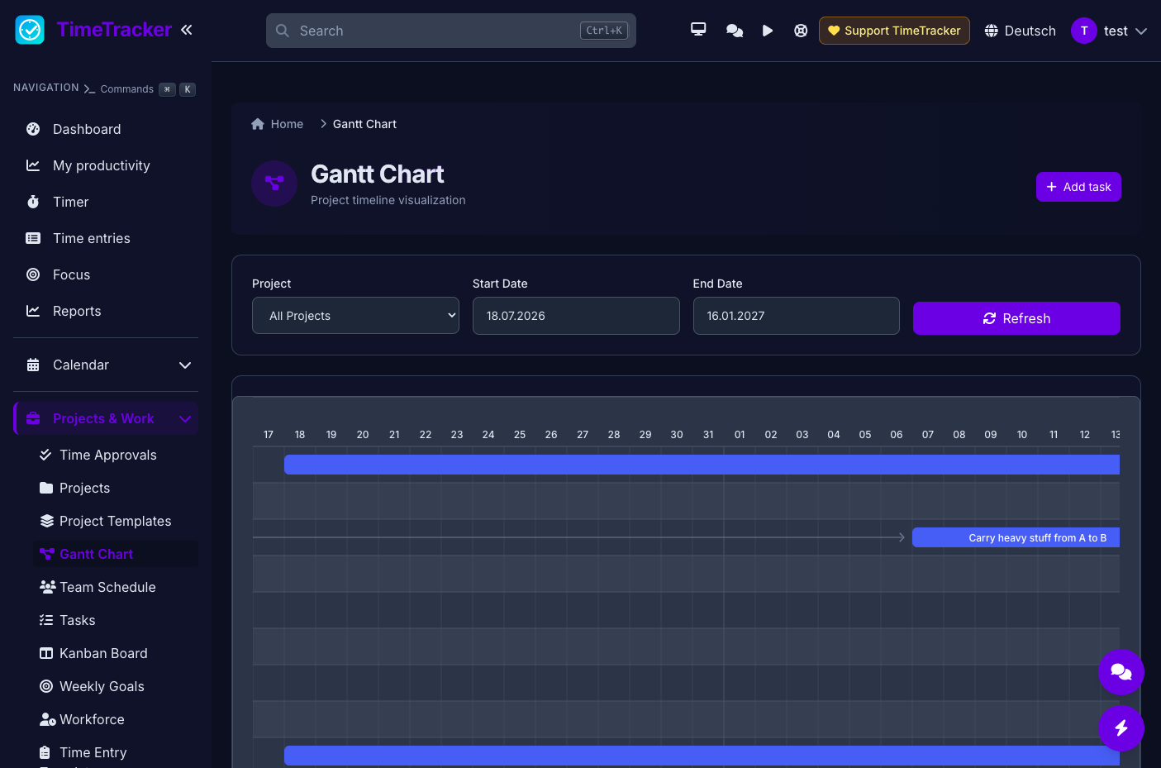The width and height of the screenshot is (1161, 768).
Task: Click the Home breadcrumb link
Action: click(x=277, y=124)
